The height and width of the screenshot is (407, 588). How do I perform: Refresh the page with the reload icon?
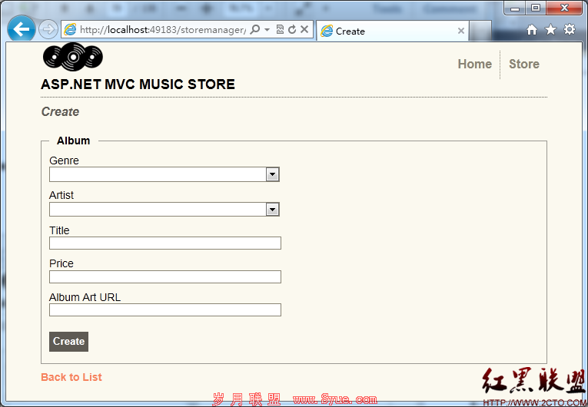(x=292, y=29)
